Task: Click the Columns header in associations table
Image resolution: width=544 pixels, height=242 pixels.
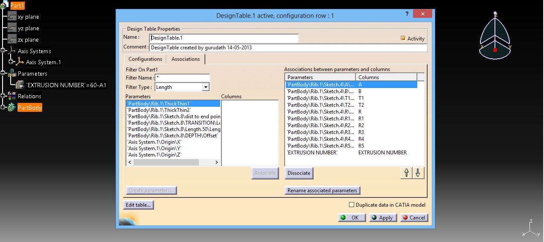Action: [x=386, y=77]
